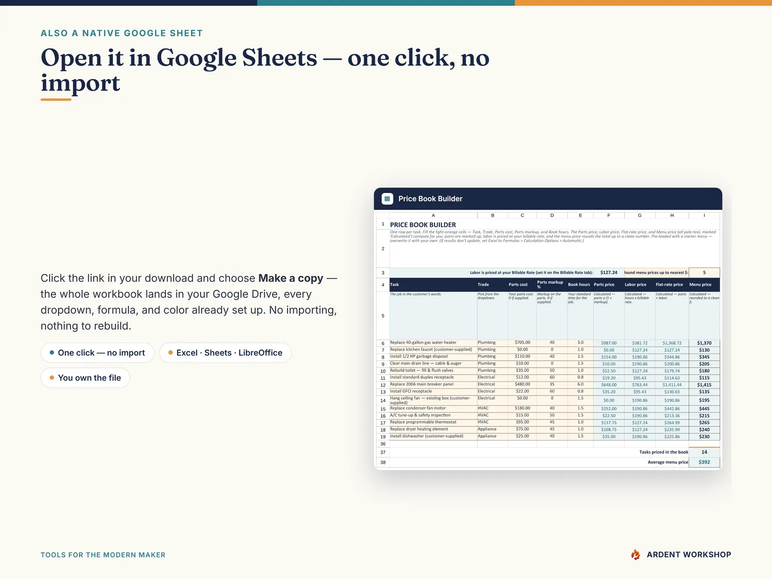Click the 'ARDENT WORKSHOP' brand name
772x579 pixels.
tap(689, 555)
